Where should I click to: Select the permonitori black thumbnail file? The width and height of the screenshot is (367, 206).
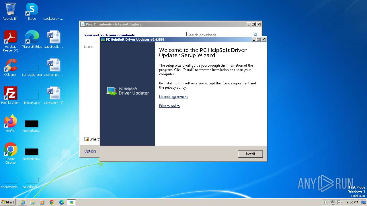[x=32, y=154]
